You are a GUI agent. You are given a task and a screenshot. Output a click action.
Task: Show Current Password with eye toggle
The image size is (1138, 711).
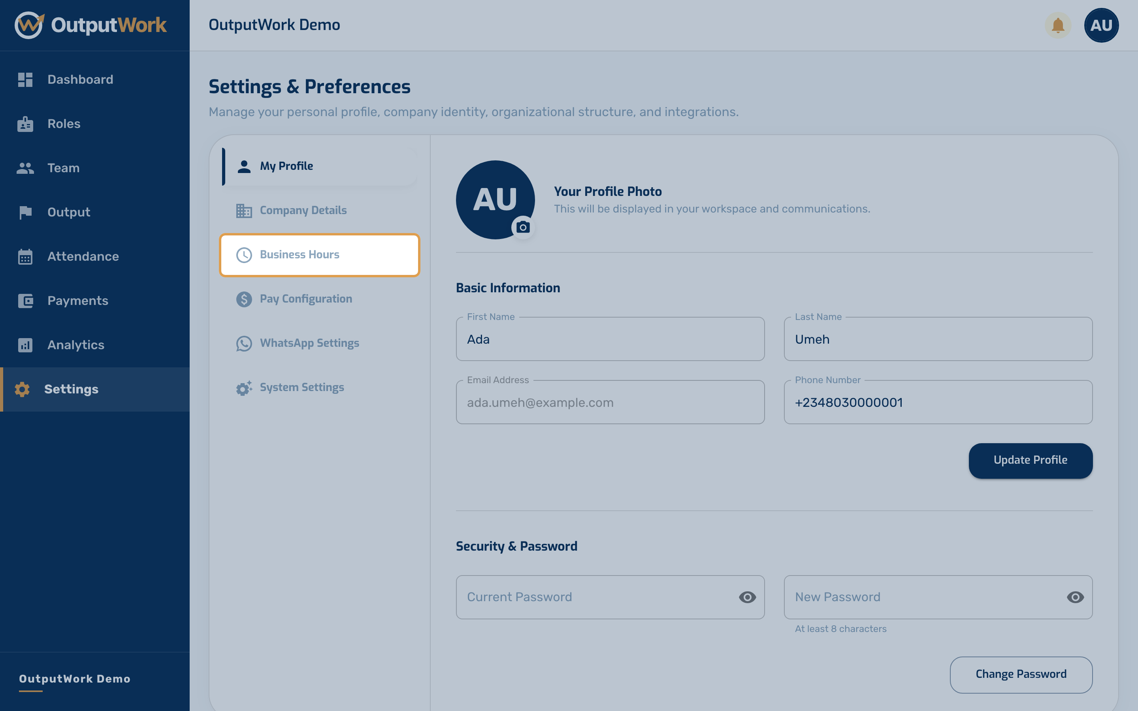(x=747, y=597)
